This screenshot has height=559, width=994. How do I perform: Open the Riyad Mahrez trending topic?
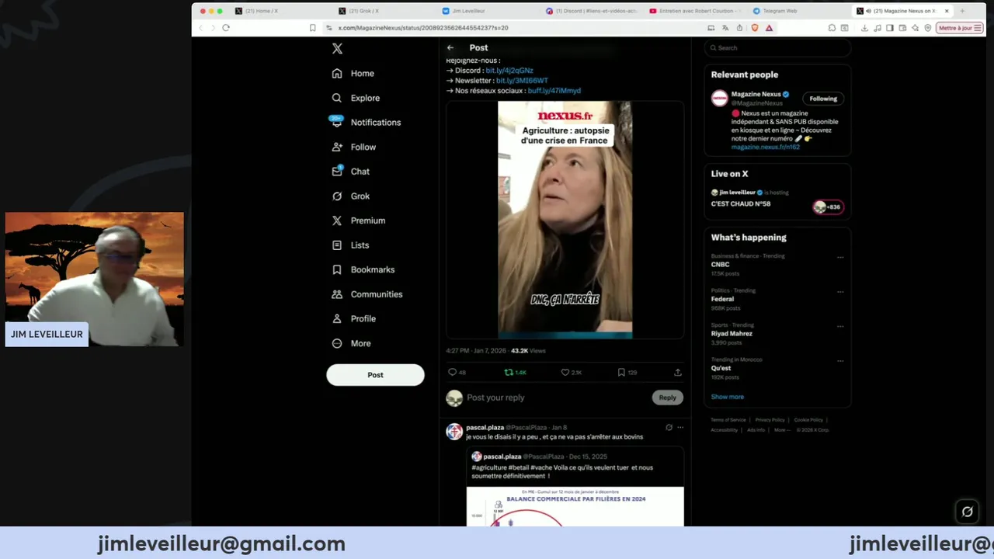point(732,334)
